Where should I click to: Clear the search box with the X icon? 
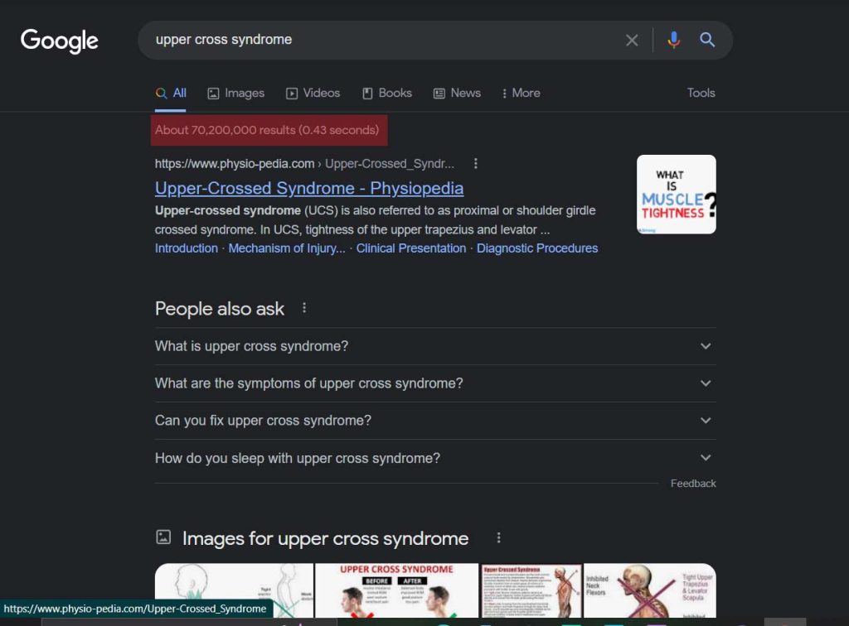click(x=631, y=40)
